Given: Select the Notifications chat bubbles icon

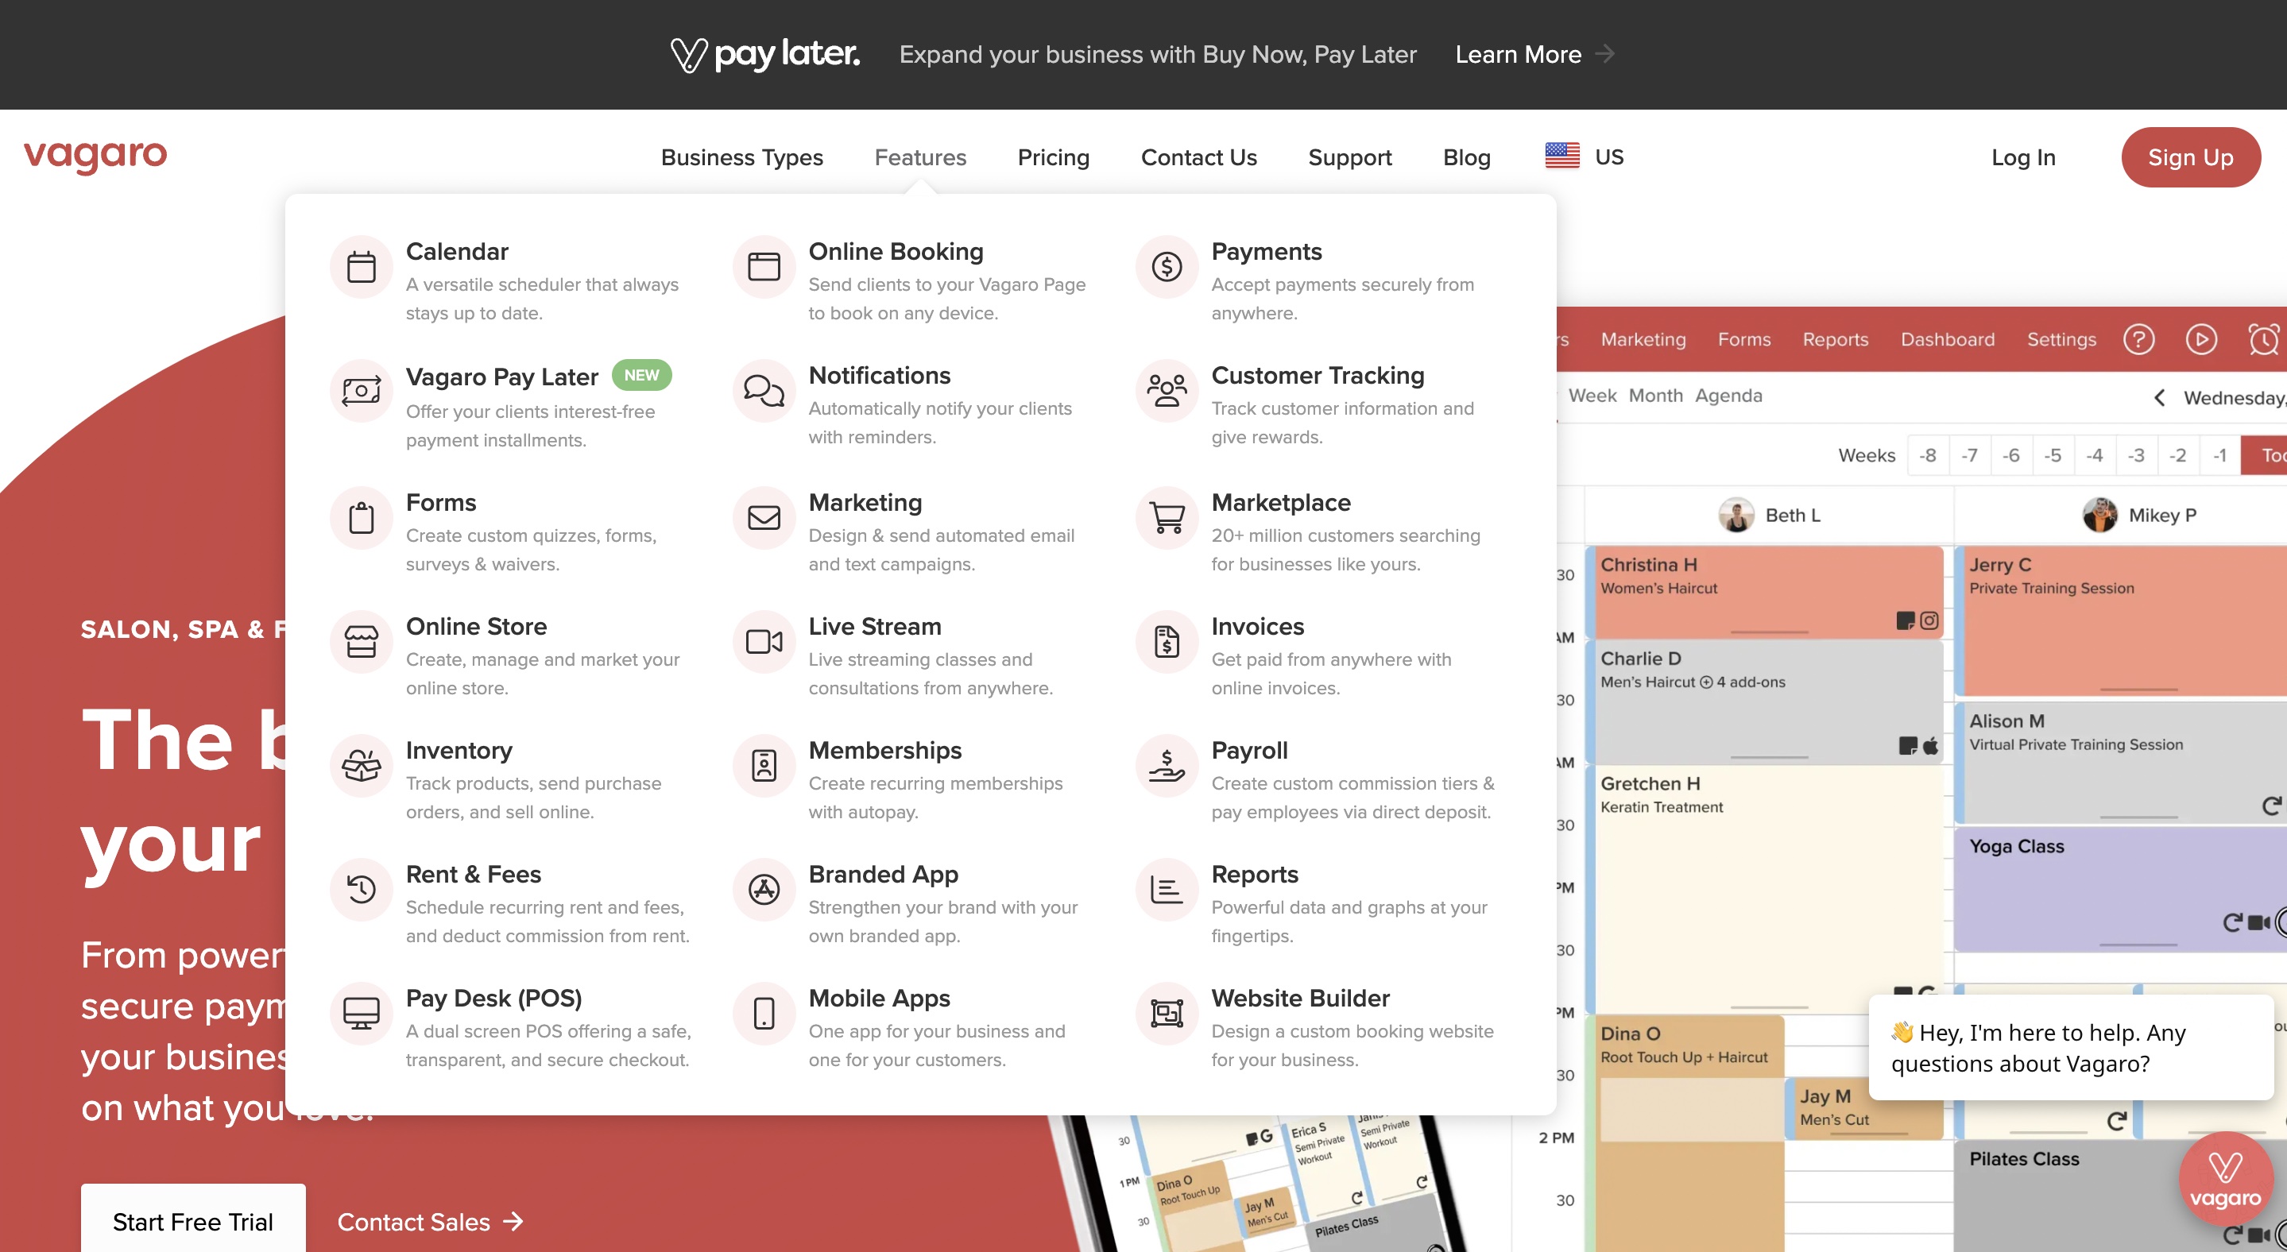Looking at the screenshot, I should [764, 390].
